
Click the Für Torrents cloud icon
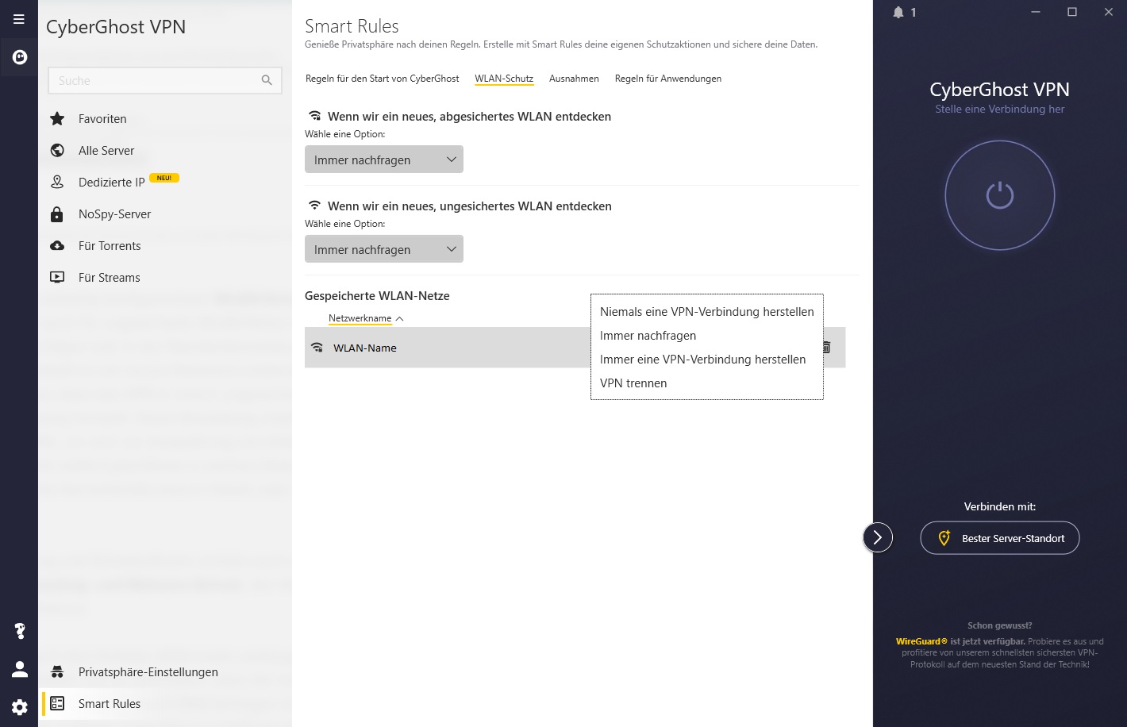(x=57, y=246)
